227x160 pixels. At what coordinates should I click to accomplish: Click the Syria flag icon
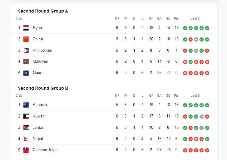tap(26, 28)
